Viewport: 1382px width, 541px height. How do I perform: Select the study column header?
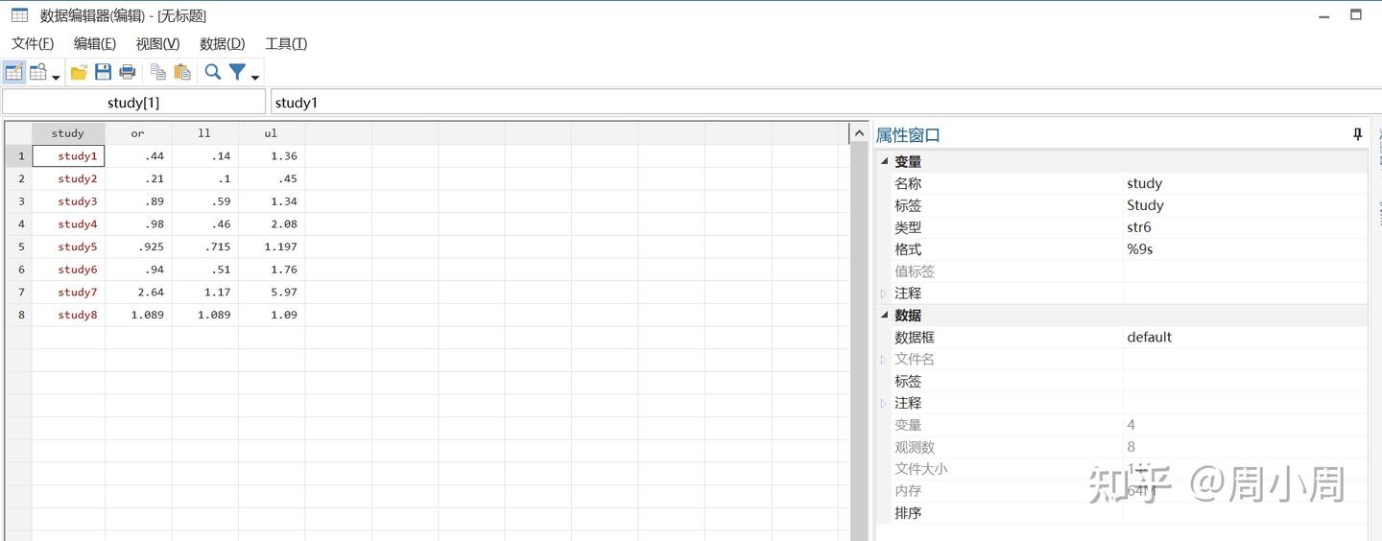click(x=68, y=133)
